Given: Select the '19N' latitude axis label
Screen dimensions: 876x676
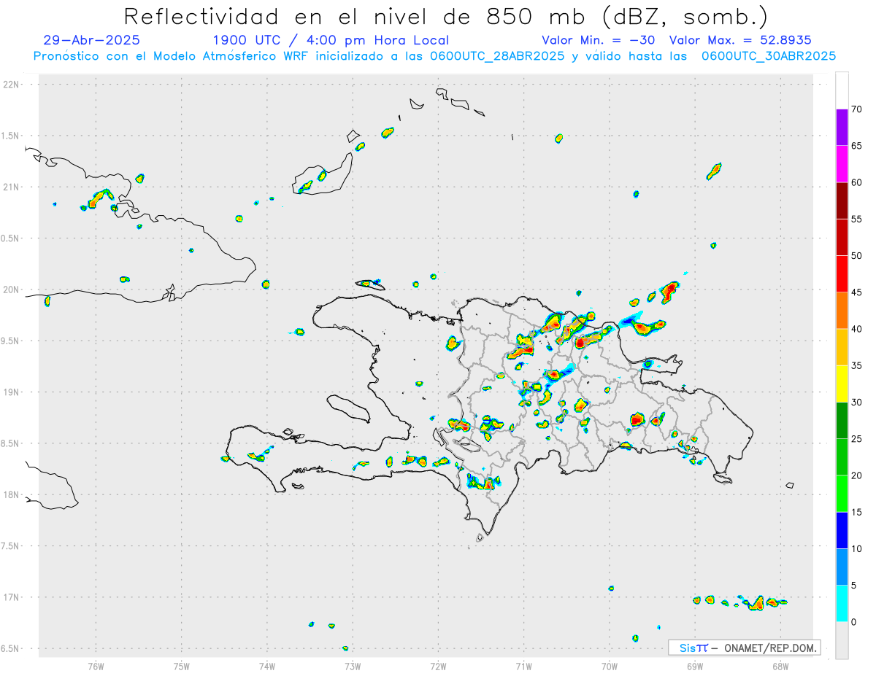Looking at the screenshot, I should [12, 392].
